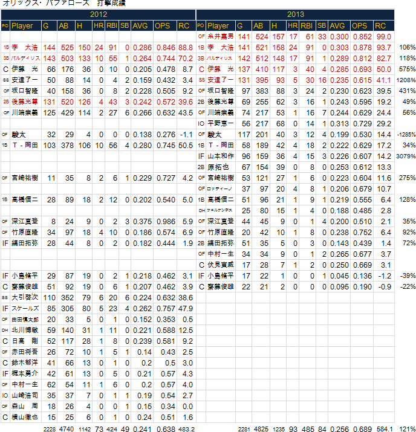Select 鈴木郁洋 in the 2012 table
Image resolution: width=416 pixels, height=432 pixels.
pos(25,363)
